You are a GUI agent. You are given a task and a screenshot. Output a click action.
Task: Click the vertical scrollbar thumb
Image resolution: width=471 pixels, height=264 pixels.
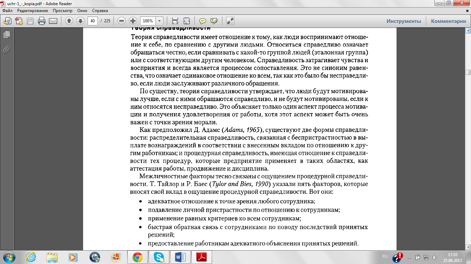468,72
